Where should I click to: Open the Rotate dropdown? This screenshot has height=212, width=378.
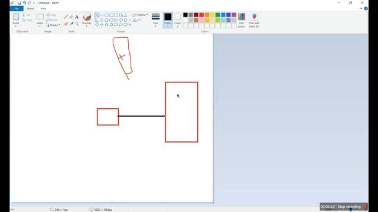53,25
